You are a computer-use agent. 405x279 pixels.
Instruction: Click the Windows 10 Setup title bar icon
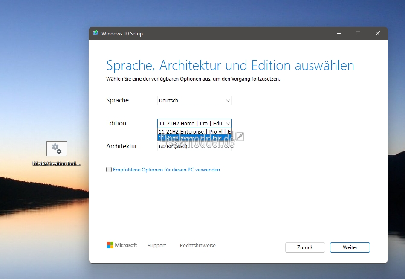tap(96, 33)
